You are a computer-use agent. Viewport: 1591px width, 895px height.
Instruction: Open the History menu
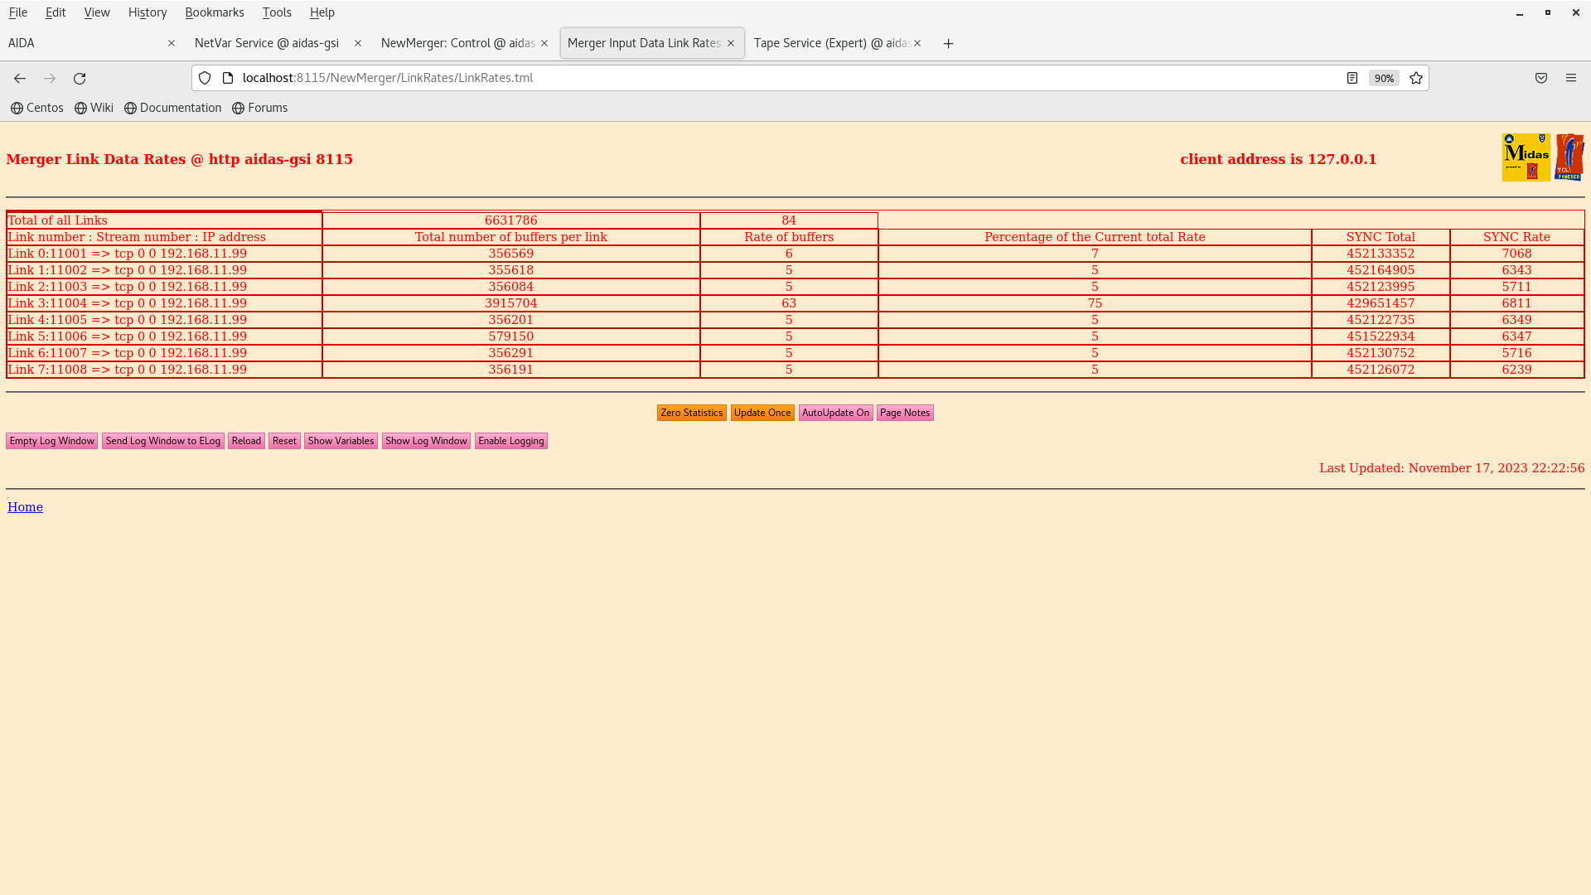pos(147,12)
